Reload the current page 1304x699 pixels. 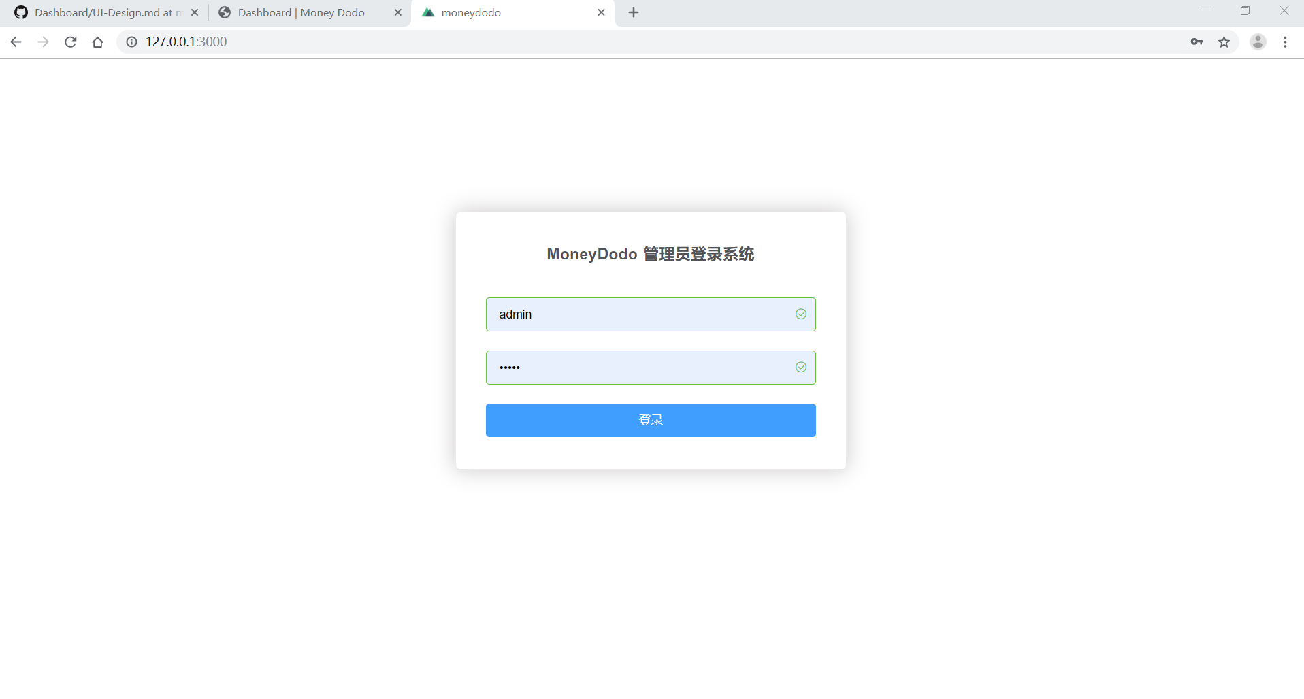coord(70,42)
